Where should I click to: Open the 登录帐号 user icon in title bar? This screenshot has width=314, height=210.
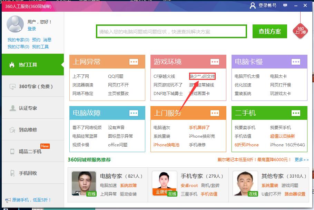click(x=253, y=6)
